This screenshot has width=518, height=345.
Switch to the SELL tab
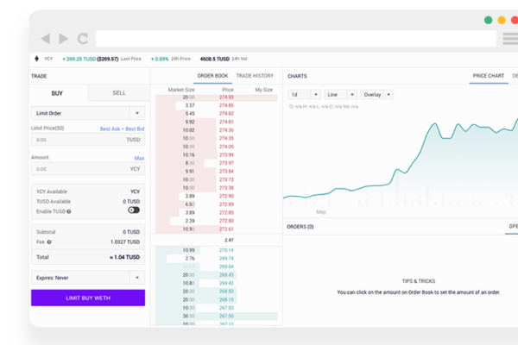click(119, 93)
